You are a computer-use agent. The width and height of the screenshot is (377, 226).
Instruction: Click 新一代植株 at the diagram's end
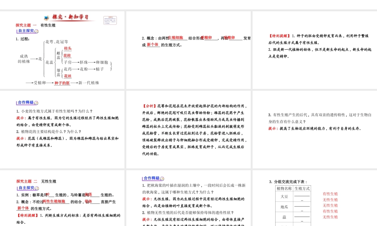pyautogui.click(x=89, y=83)
